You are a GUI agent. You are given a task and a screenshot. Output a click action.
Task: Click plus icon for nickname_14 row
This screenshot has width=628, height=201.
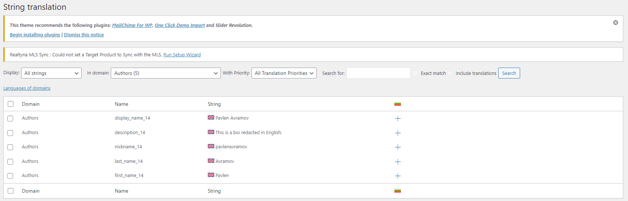[x=398, y=147]
